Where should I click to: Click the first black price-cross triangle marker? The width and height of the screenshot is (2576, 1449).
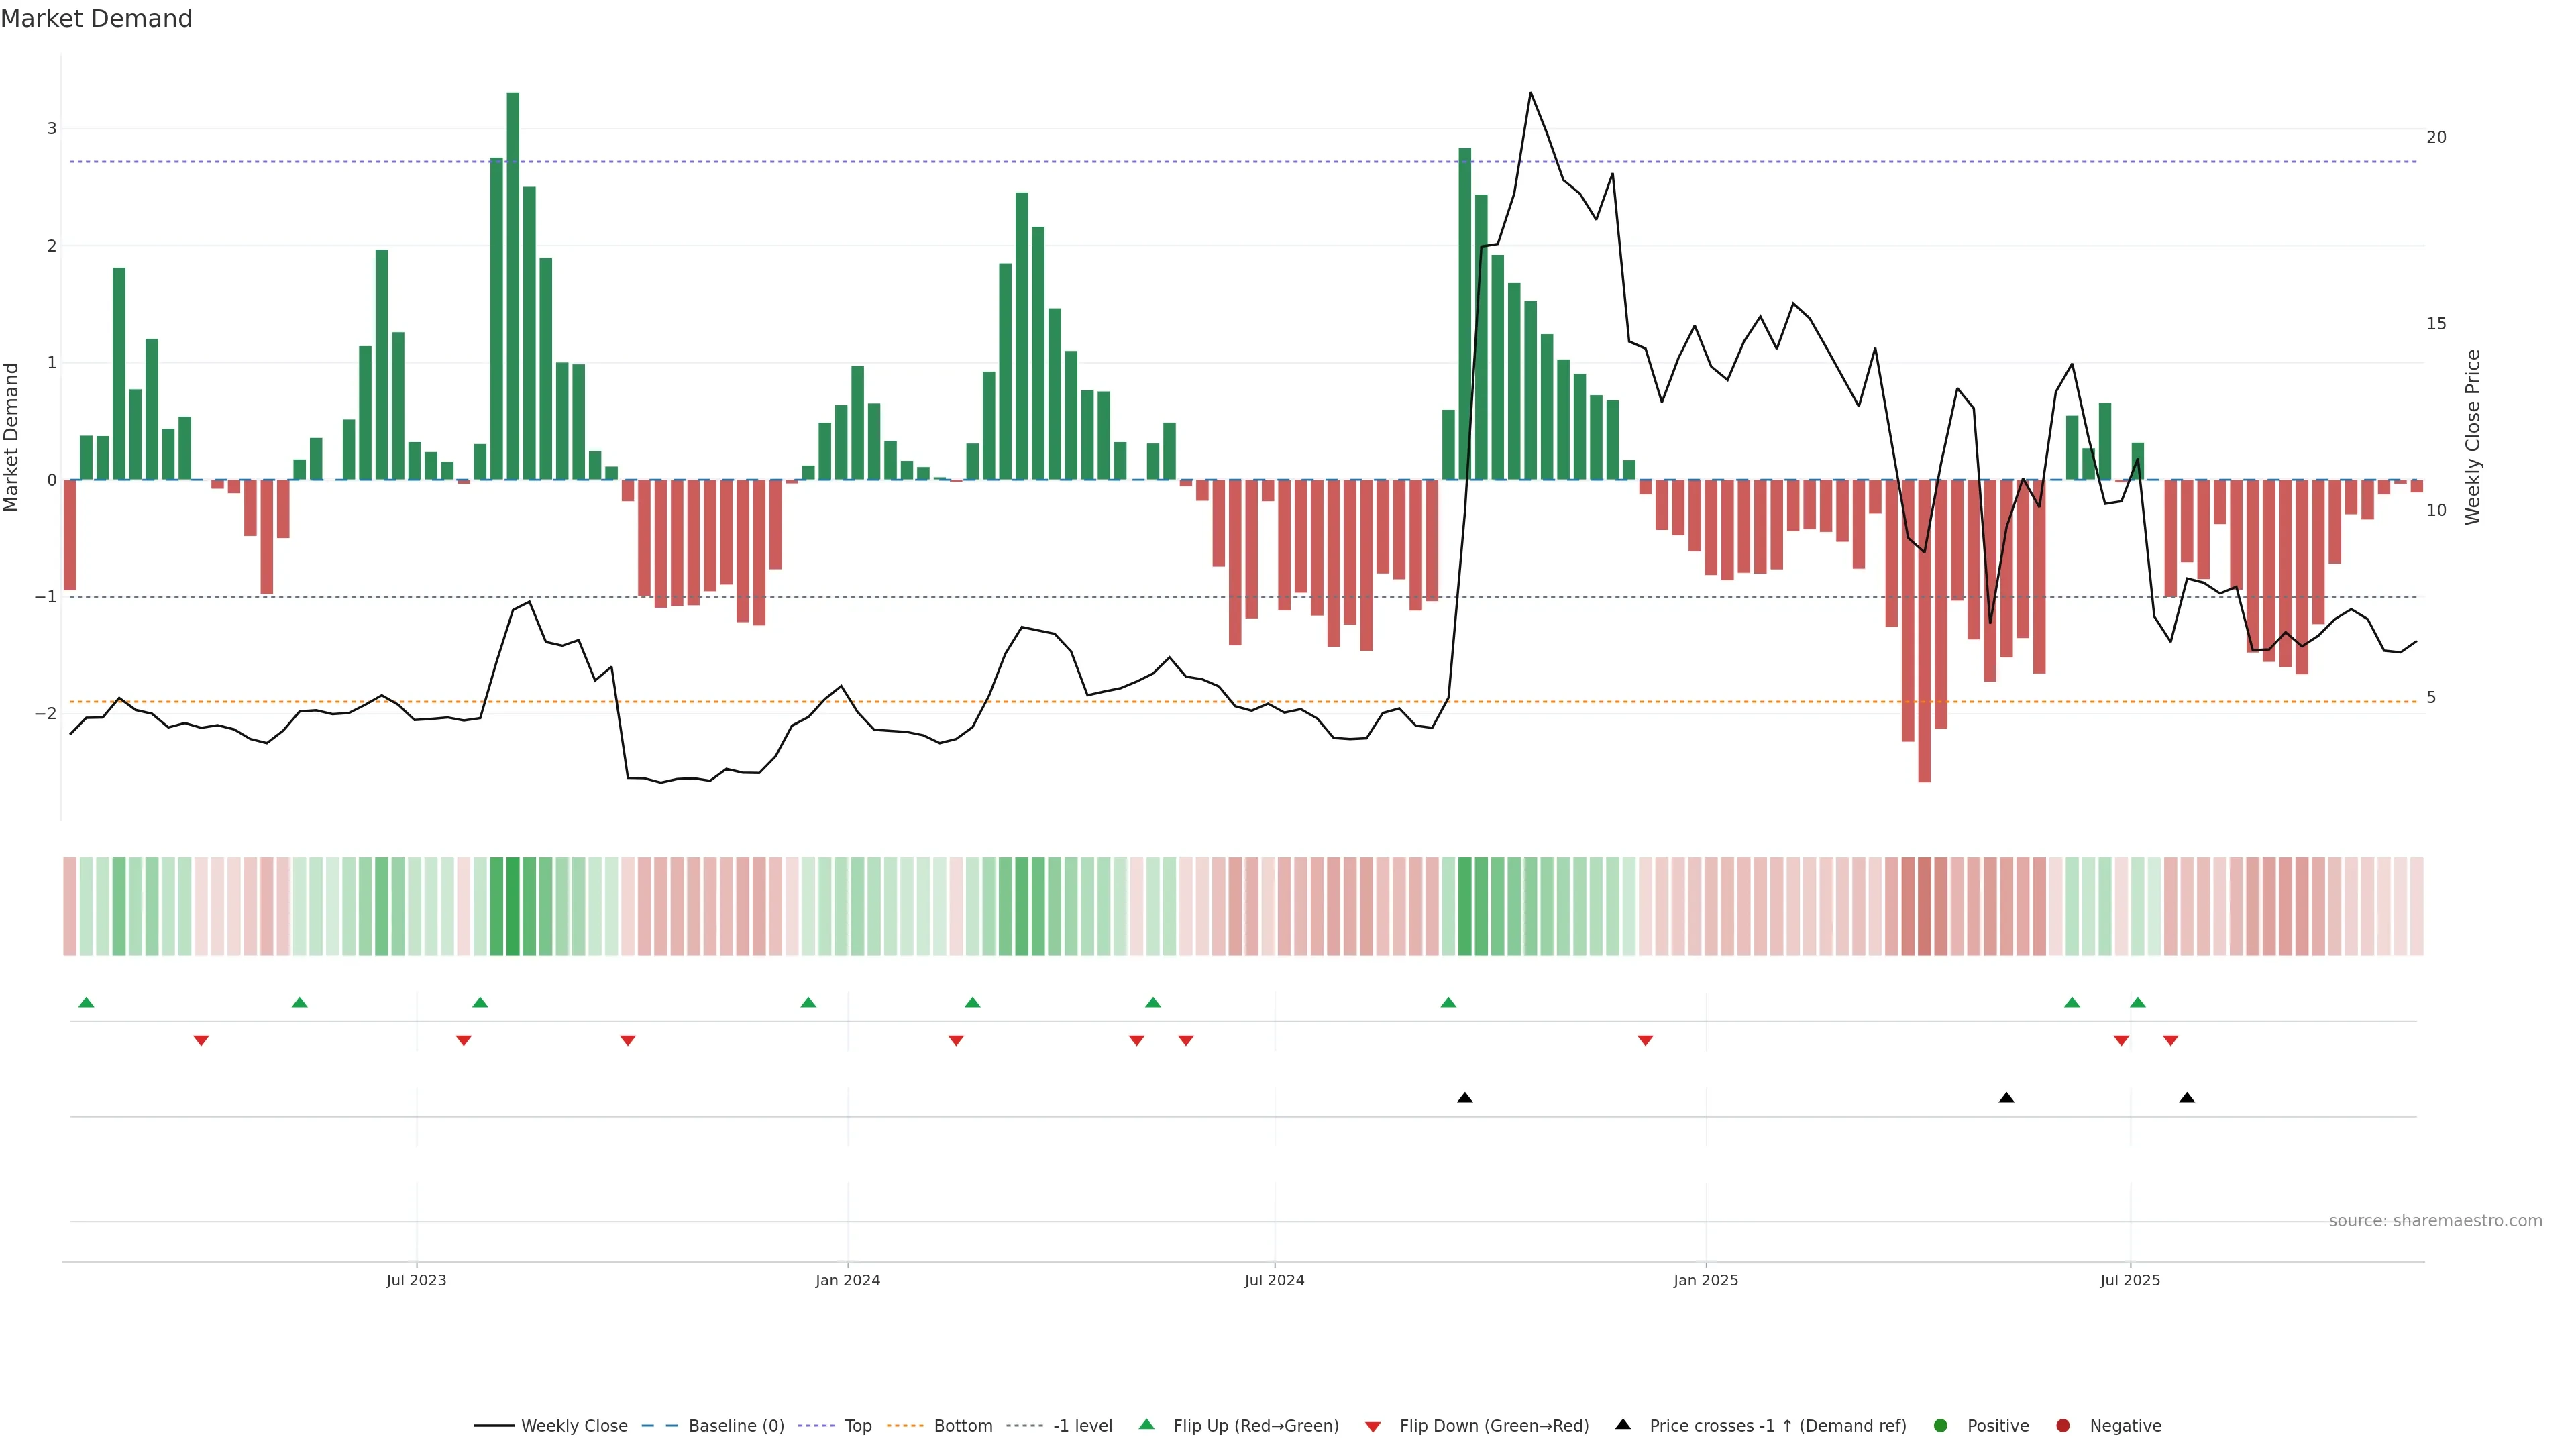[1465, 1098]
